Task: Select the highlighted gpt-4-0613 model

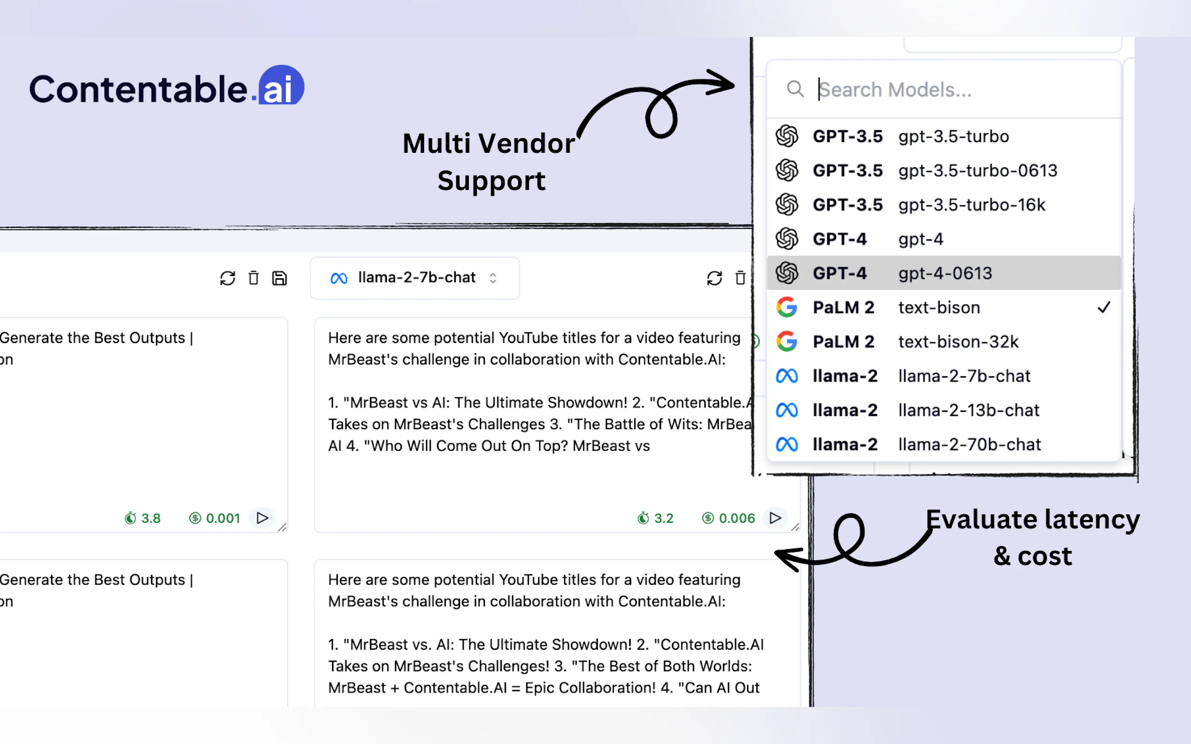Action: pyautogui.click(x=943, y=273)
